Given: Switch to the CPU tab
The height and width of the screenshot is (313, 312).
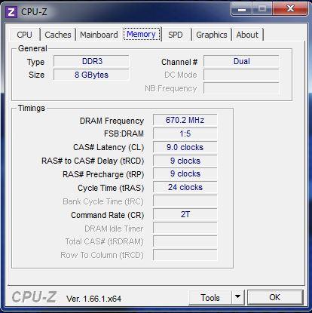Looking at the screenshot, I should pos(25,35).
